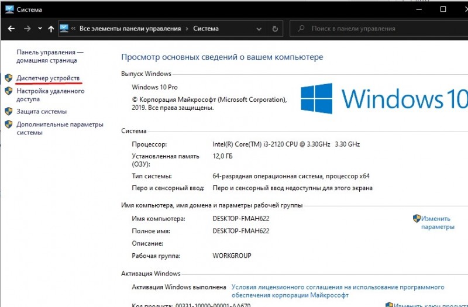
Task: Select the '64-разрядная операционная система' text
Action: click(267, 176)
